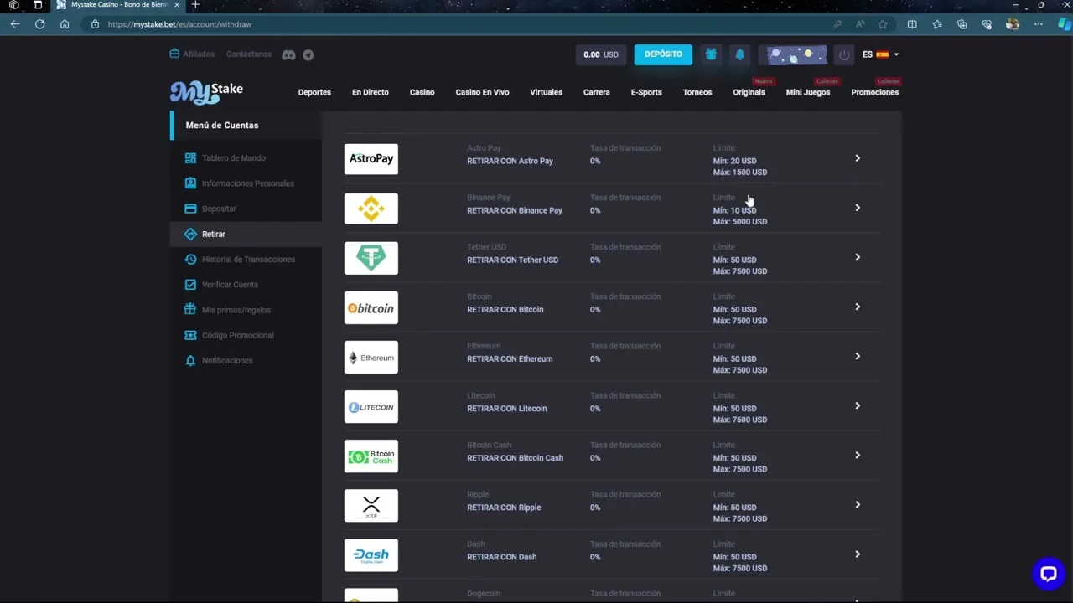Click the blue DEPÓSITO button
Image resolution: width=1073 pixels, height=603 pixels.
pos(663,54)
